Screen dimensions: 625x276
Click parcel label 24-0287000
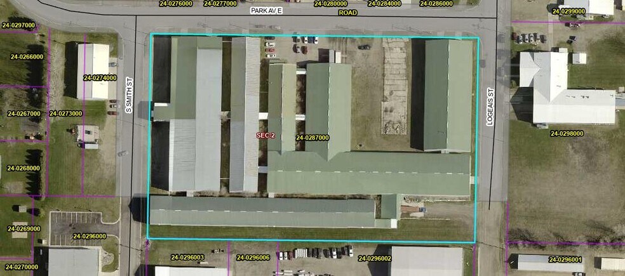point(312,138)
